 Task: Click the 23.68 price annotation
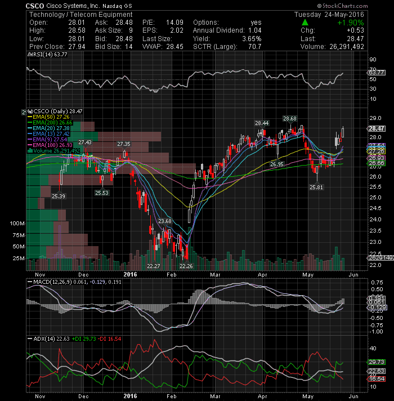coord(165,221)
